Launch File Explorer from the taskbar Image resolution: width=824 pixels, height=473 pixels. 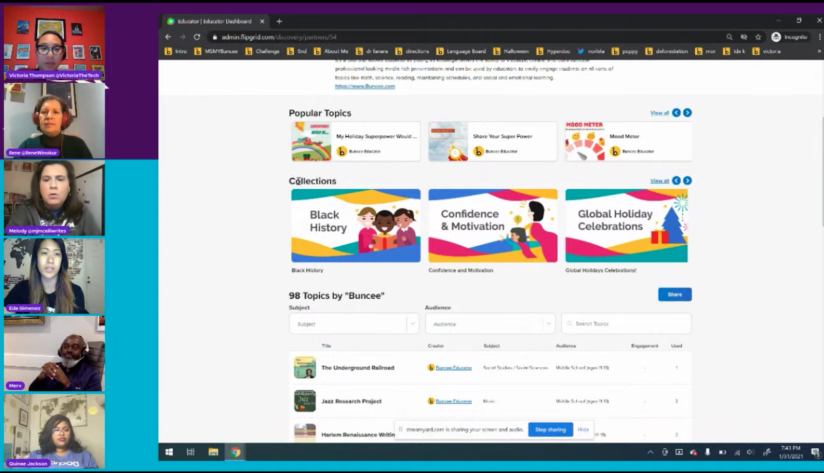[x=213, y=452]
